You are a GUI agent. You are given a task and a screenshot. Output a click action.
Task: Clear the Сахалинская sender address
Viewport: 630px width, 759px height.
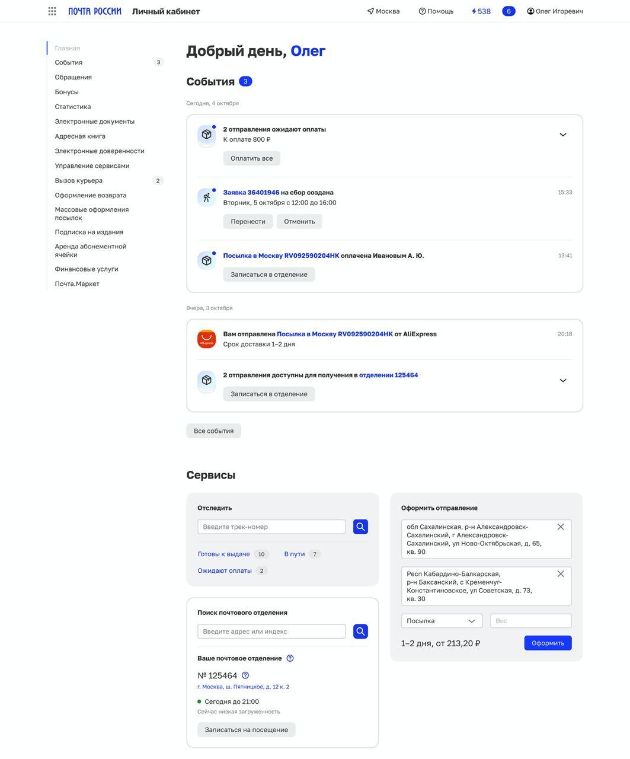pyautogui.click(x=561, y=527)
